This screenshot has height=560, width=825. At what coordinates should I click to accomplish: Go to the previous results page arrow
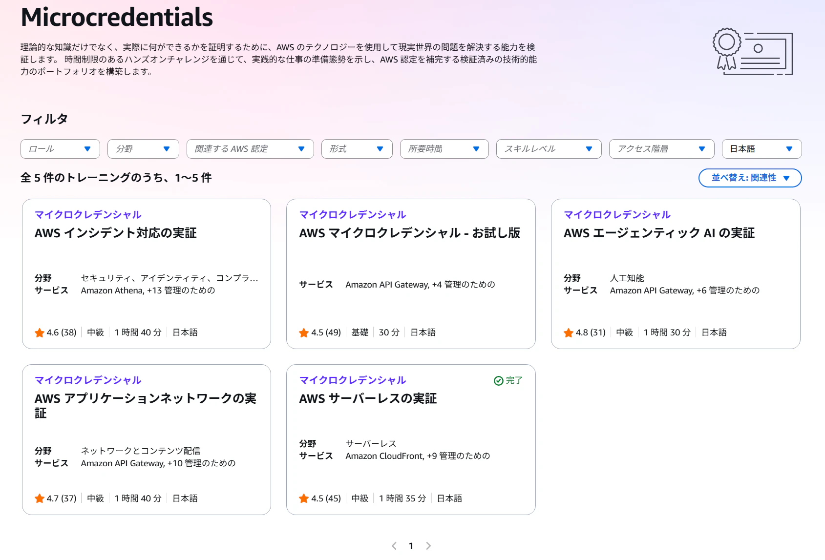tap(394, 546)
